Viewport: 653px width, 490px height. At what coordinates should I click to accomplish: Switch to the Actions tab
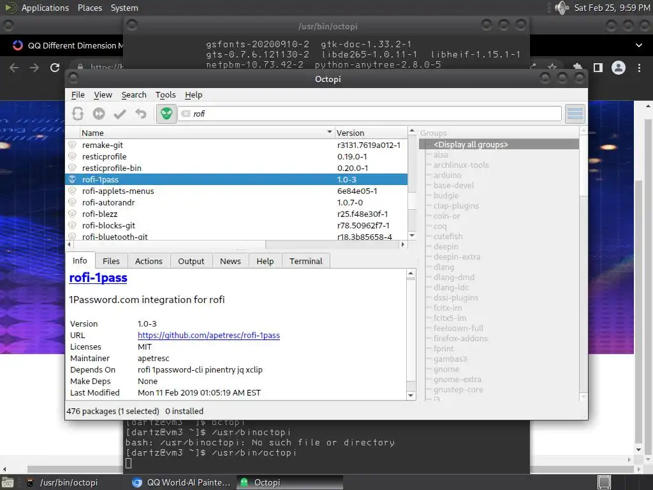[x=149, y=261]
